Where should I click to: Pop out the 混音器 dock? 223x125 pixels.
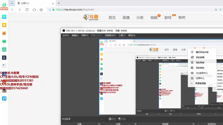[193, 124]
